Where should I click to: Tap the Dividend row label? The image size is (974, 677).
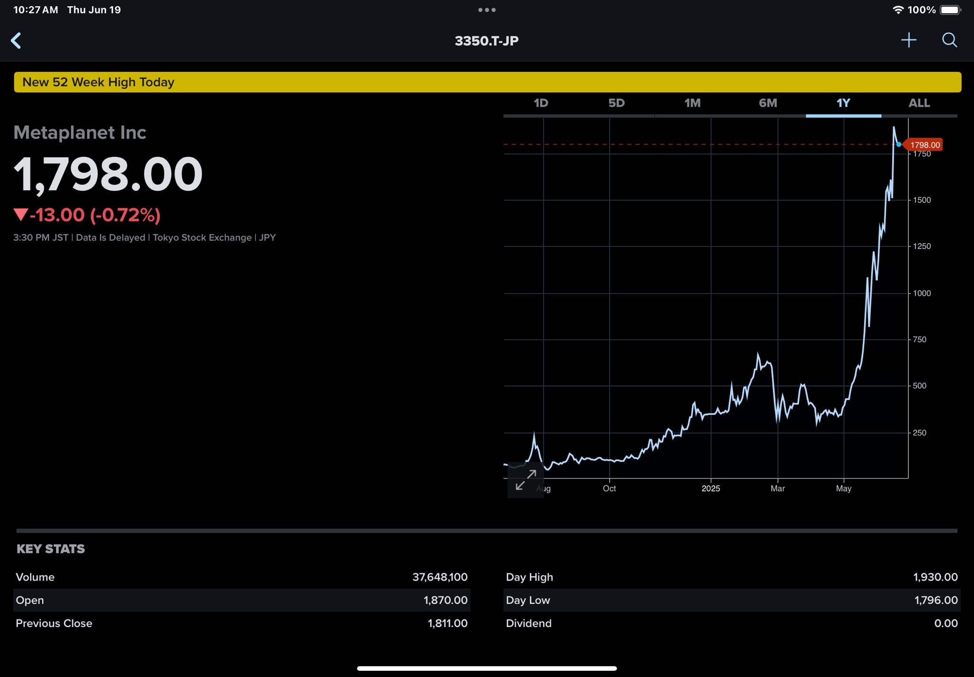(529, 623)
